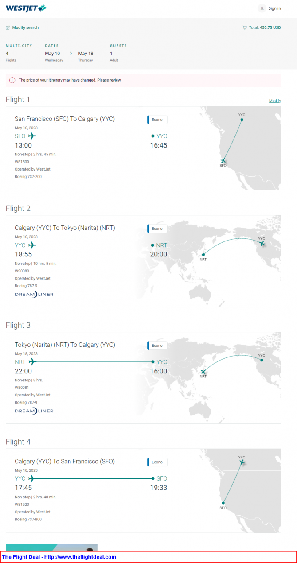Image resolution: width=297 pixels, height=563 pixels.
Task: Click the SFO departure plane icon in Flight 1
Action: (32, 136)
